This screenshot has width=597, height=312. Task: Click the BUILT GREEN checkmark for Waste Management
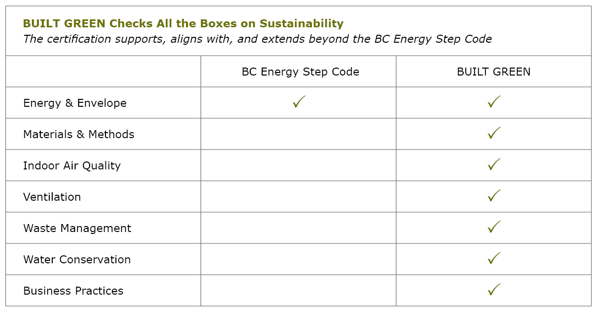pos(494,228)
